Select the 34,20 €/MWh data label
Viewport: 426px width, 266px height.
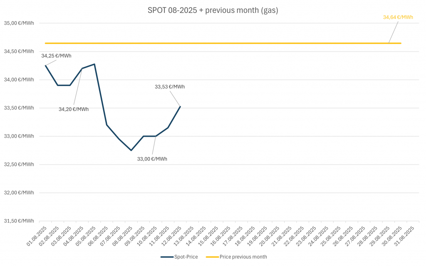coord(74,109)
